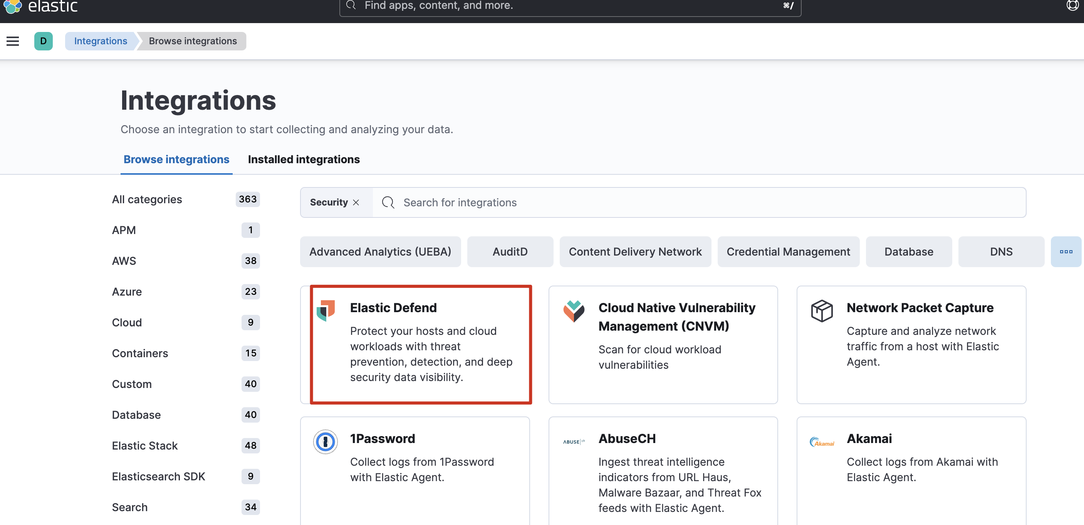Click the Akamai logo icon

point(822,442)
